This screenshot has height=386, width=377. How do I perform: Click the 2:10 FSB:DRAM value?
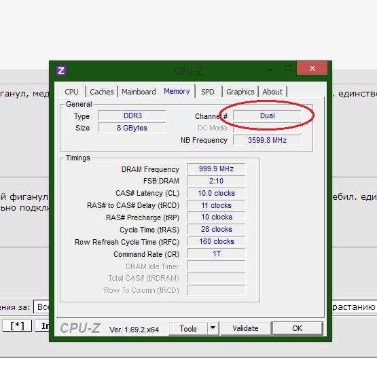[216, 181]
